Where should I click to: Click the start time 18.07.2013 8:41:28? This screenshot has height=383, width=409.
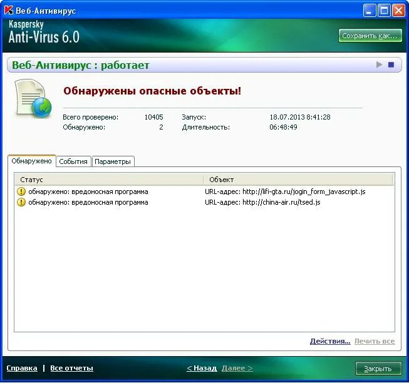click(x=300, y=117)
